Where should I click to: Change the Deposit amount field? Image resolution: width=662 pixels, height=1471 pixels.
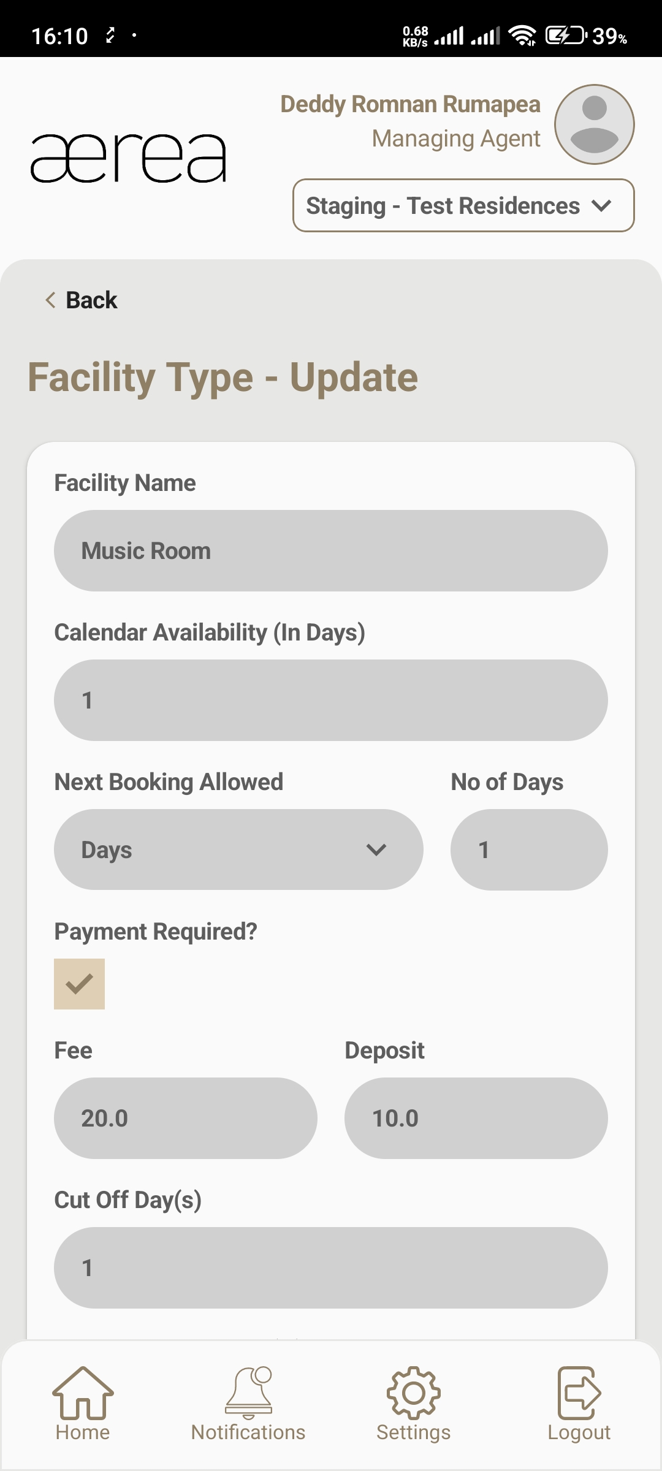(x=476, y=1118)
